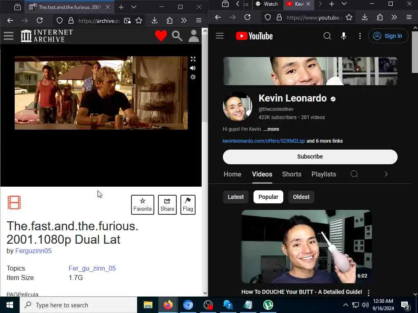Sort channel videos by Latest
Viewport: 418px width, 313px height.
pyautogui.click(x=236, y=197)
